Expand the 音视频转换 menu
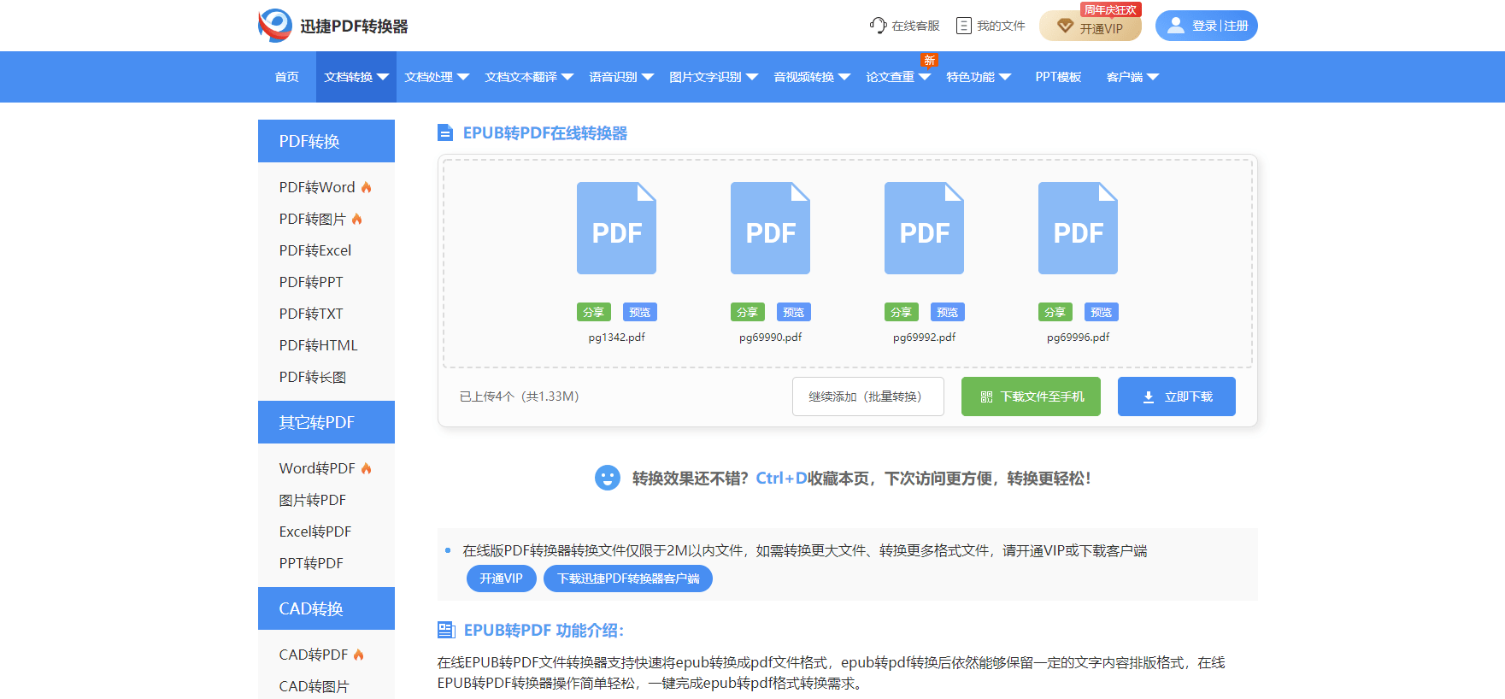The image size is (1505, 699). (812, 77)
